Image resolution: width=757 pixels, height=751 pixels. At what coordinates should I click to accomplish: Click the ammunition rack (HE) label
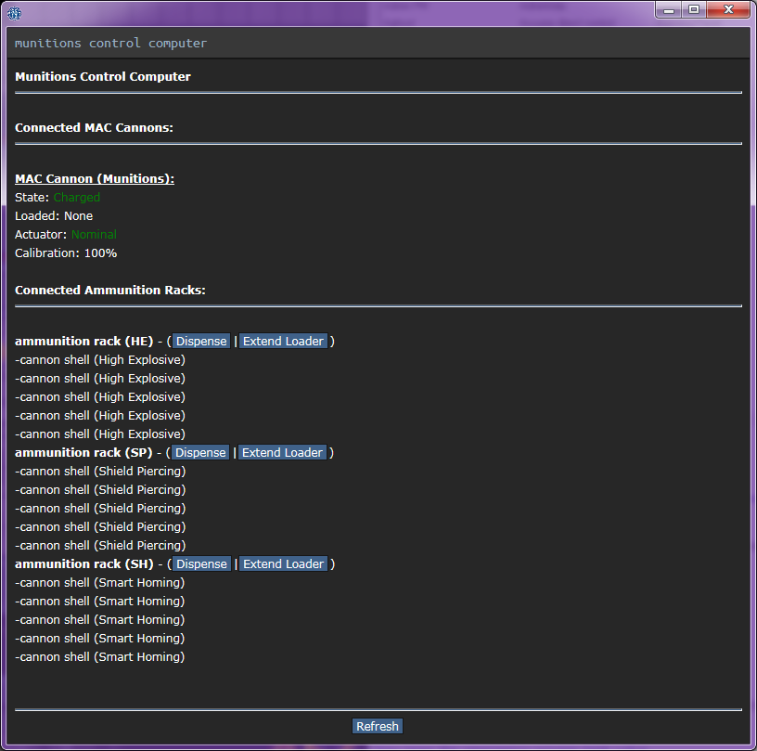(83, 342)
